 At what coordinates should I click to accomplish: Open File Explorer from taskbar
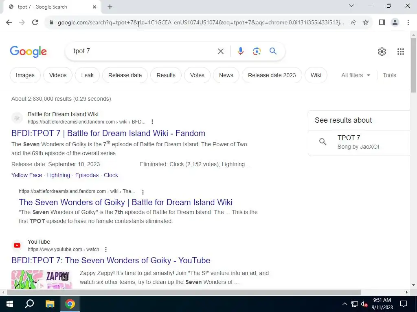click(x=50, y=304)
